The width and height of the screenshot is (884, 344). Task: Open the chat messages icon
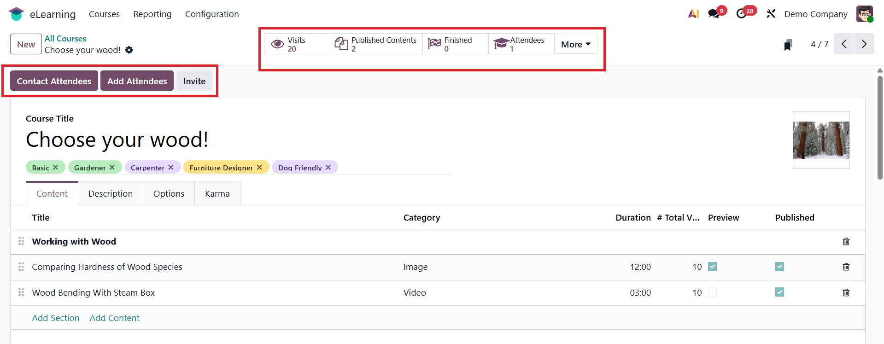(714, 14)
